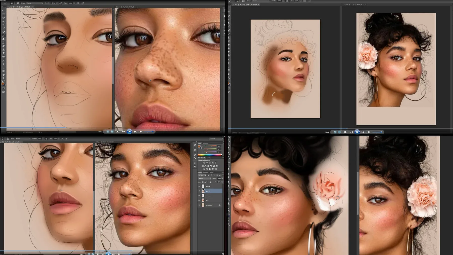The image size is (453, 255).
Task: Switch to the Channels tab
Action: point(206,172)
